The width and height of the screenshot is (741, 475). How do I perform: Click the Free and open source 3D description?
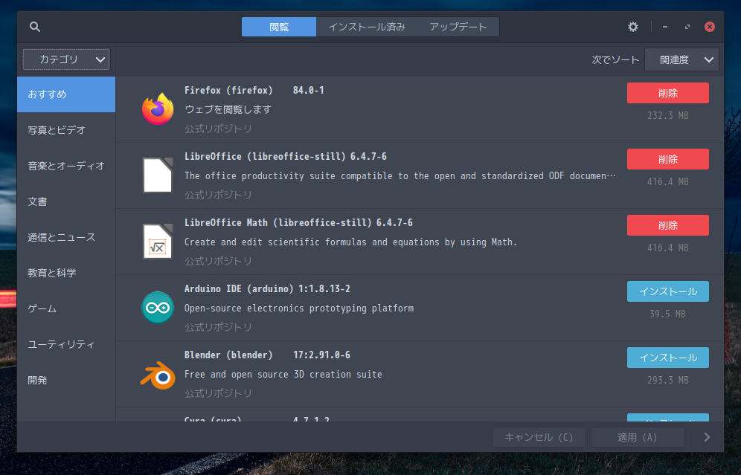pos(283,375)
